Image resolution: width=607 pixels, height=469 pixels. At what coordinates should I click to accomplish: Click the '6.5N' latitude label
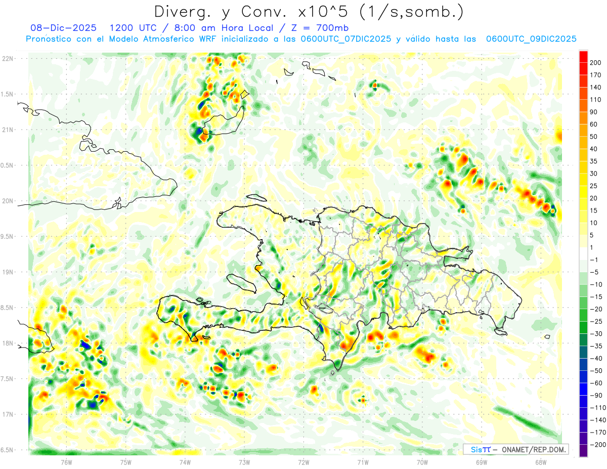click(x=7, y=450)
